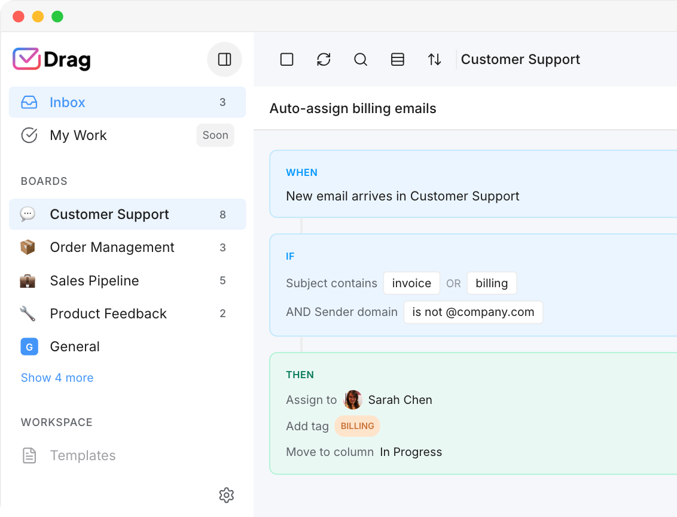
Task: Click the Product Feedback wrench icon
Action: point(28,313)
